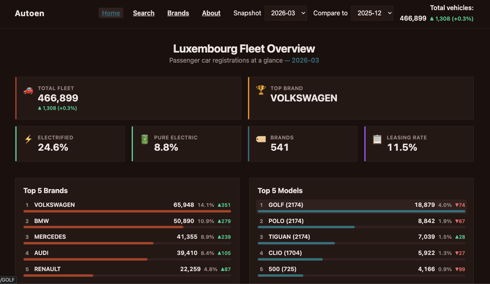Click the POLO teal progress bar
490x284 pixels.
coord(305,227)
